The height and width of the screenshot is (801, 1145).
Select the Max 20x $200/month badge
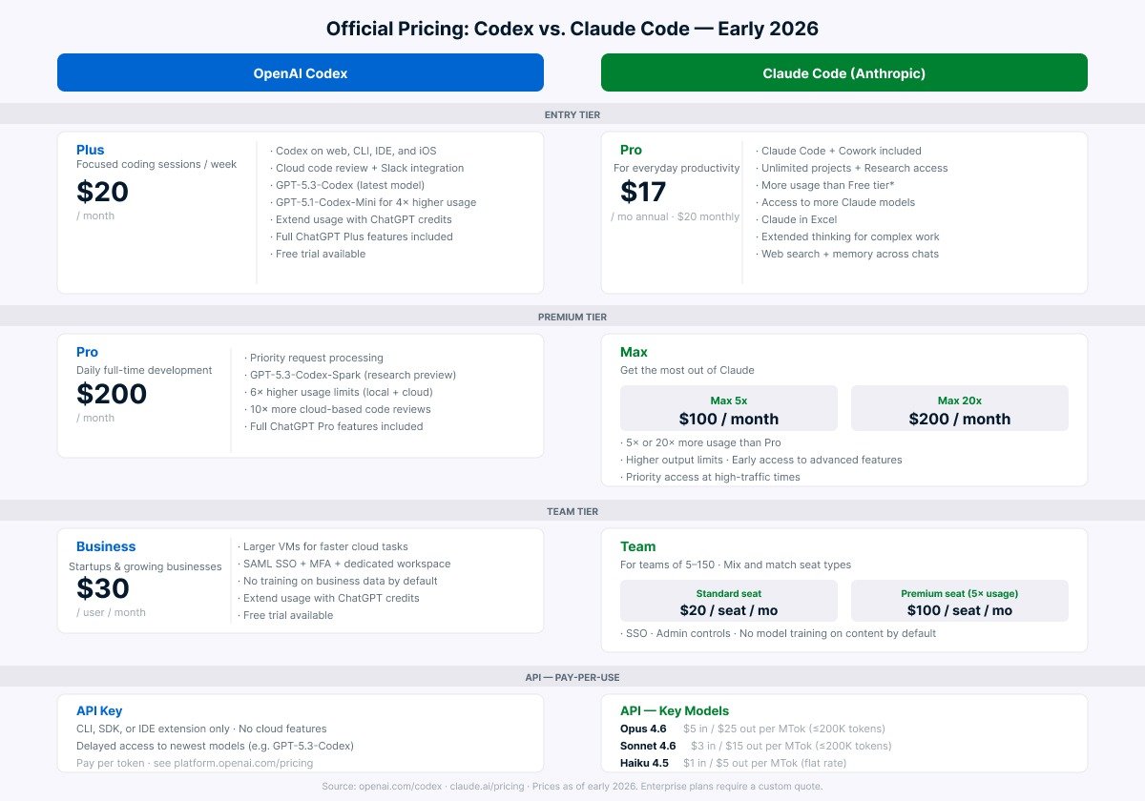point(958,407)
